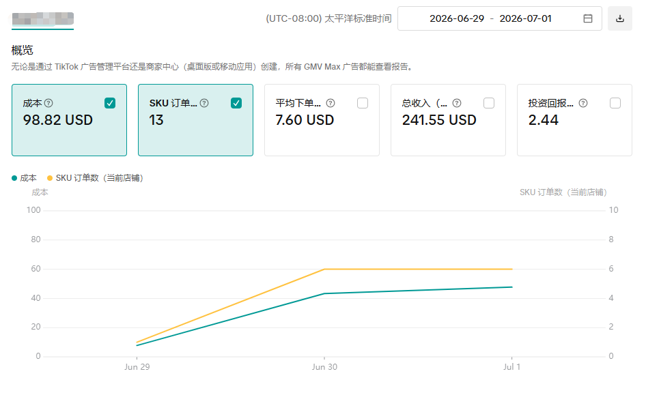Click the start date 2026-06-29
Image resolution: width=646 pixels, height=393 pixels.
pyautogui.click(x=456, y=18)
